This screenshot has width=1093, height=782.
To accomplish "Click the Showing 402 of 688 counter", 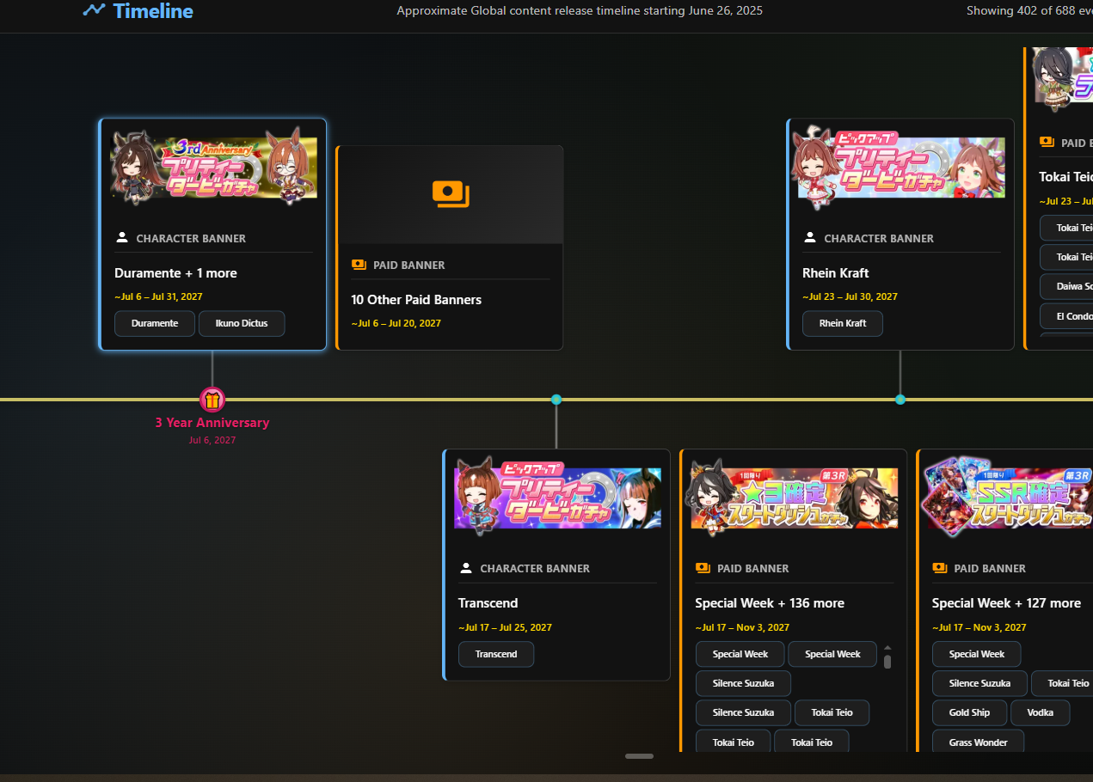I will tap(1029, 11).
